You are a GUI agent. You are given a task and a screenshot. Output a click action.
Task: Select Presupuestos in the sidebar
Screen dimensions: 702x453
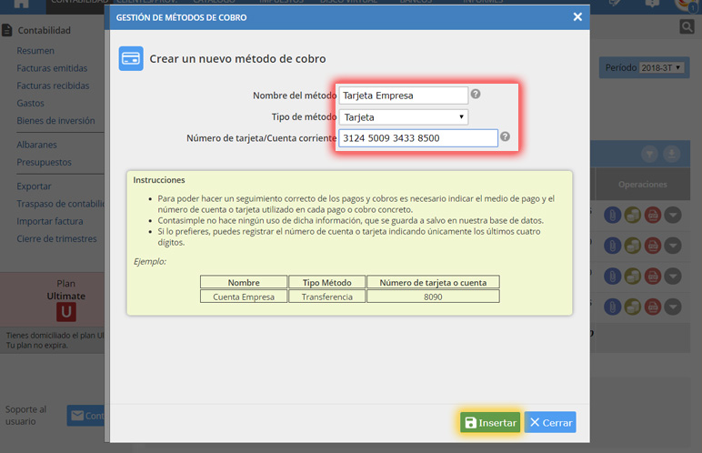pyautogui.click(x=44, y=162)
